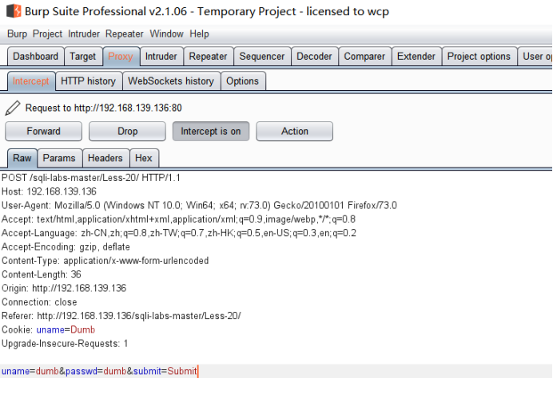Click the Cookie parameter name uname
Screen dimensions: 553x410
50,329
